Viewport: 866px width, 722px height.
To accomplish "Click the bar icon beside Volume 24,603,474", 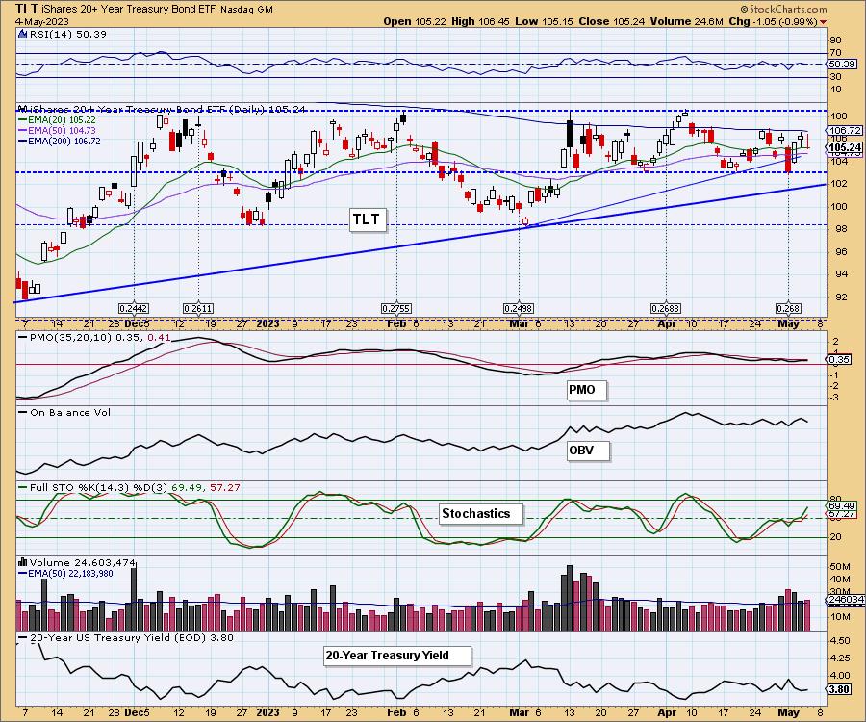I will (23, 562).
